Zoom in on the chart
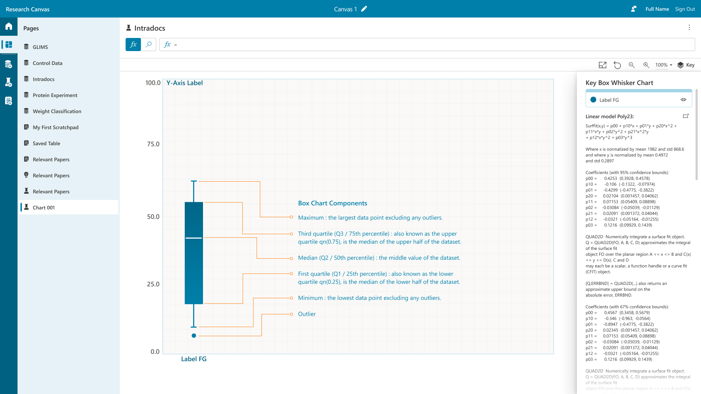Viewport: 701px width, 394px height. pos(646,65)
